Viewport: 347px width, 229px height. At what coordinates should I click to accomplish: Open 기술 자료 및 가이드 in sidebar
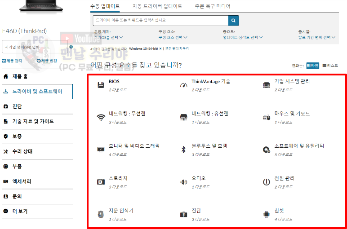pyautogui.click(x=37, y=122)
